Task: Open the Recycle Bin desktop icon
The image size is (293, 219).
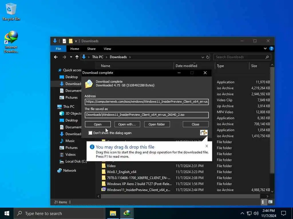Action: pos(11,12)
